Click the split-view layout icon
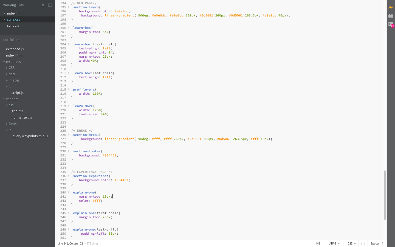Image resolution: width=395 pixels, height=247 pixels. click(x=50, y=5)
